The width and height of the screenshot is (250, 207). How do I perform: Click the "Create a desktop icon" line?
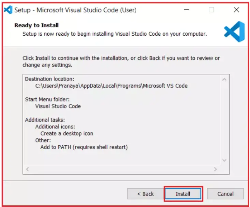click(x=67, y=134)
